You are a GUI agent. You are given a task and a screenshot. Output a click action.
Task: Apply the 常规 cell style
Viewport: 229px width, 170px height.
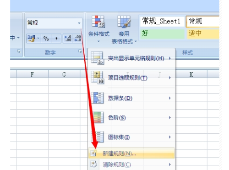[x=203, y=21]
